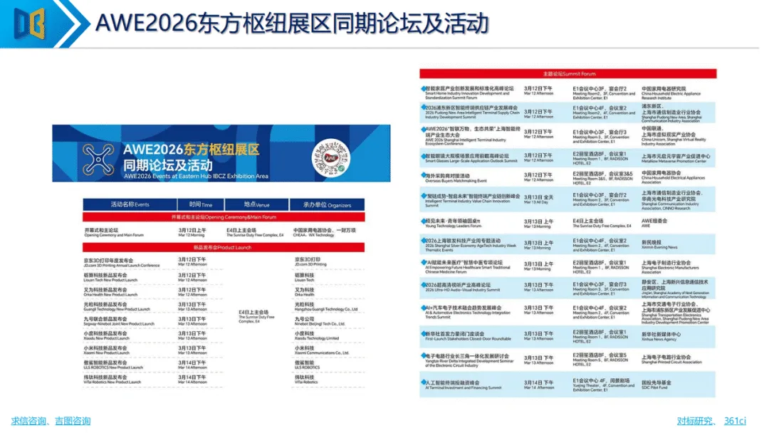Screen dimensions: 769x433
Task: Click 'SDIC Pilot Fund' organizer cell
Action: [656, 385]
